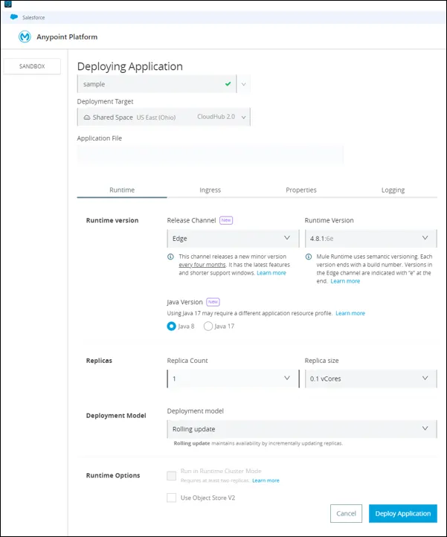447x537 pixels.
Task: Open the Deployment Target dropdown
Action: pyautogui.click(x=164, y=117)
